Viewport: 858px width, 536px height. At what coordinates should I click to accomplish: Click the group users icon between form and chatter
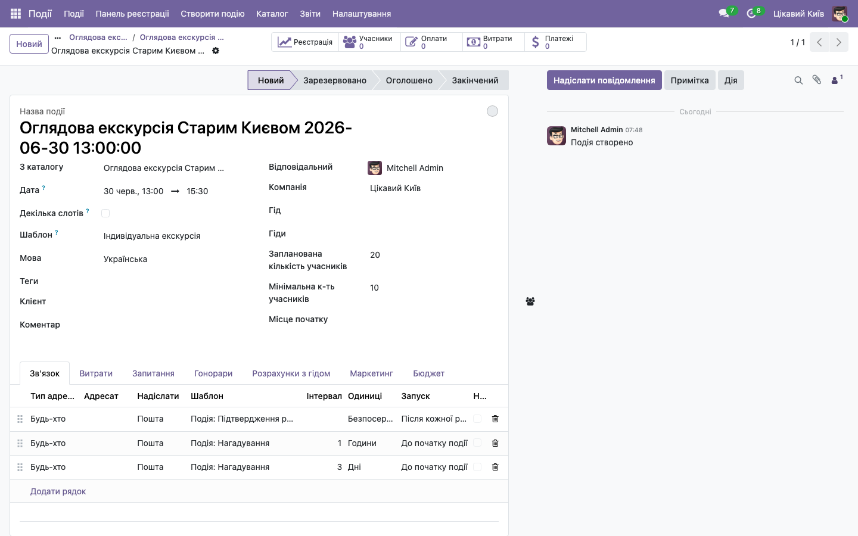530,301
